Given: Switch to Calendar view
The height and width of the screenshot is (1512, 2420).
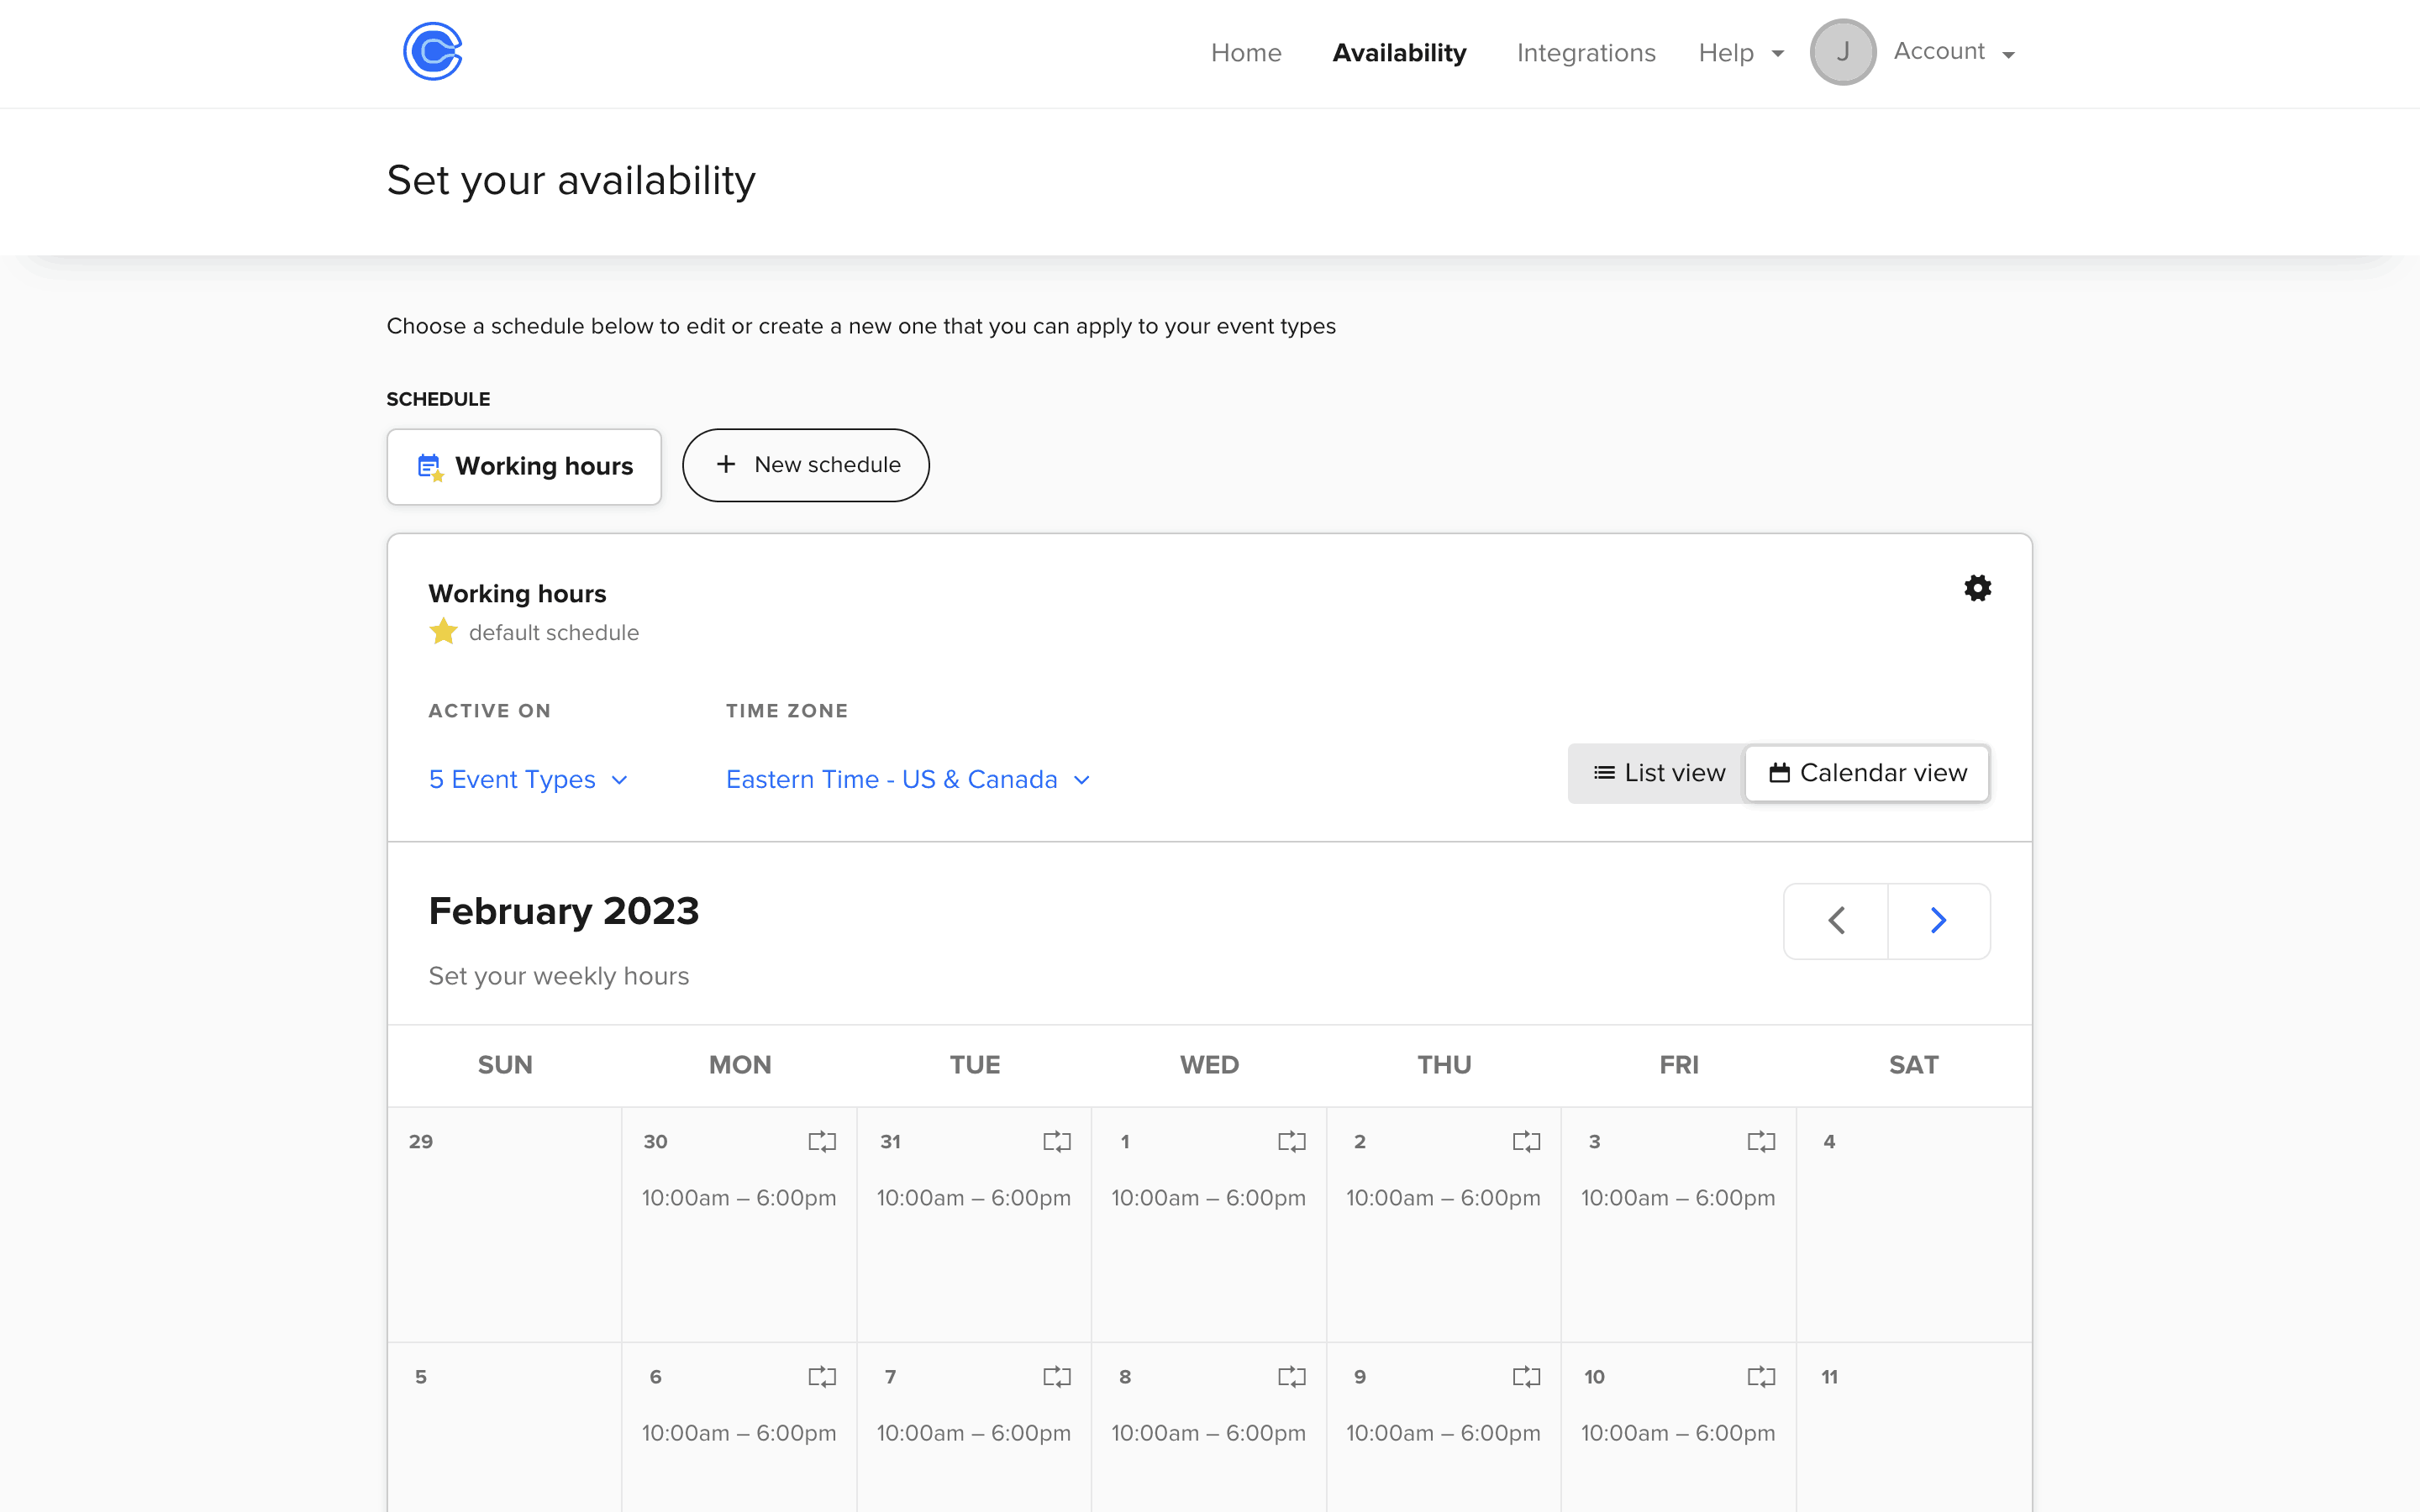Looking at the screenshot, I should (1867, 773).
